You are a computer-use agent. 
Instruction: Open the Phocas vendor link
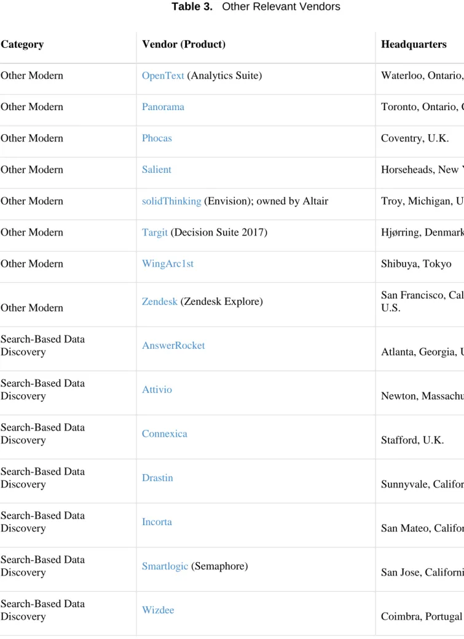157,138
